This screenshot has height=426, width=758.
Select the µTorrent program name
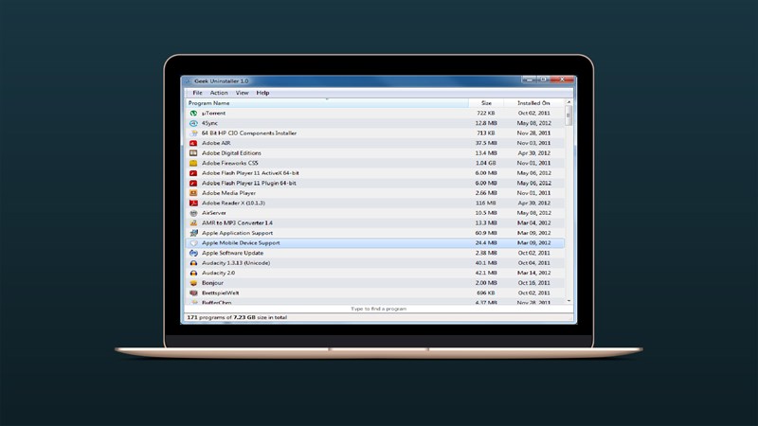coord(214,113)
